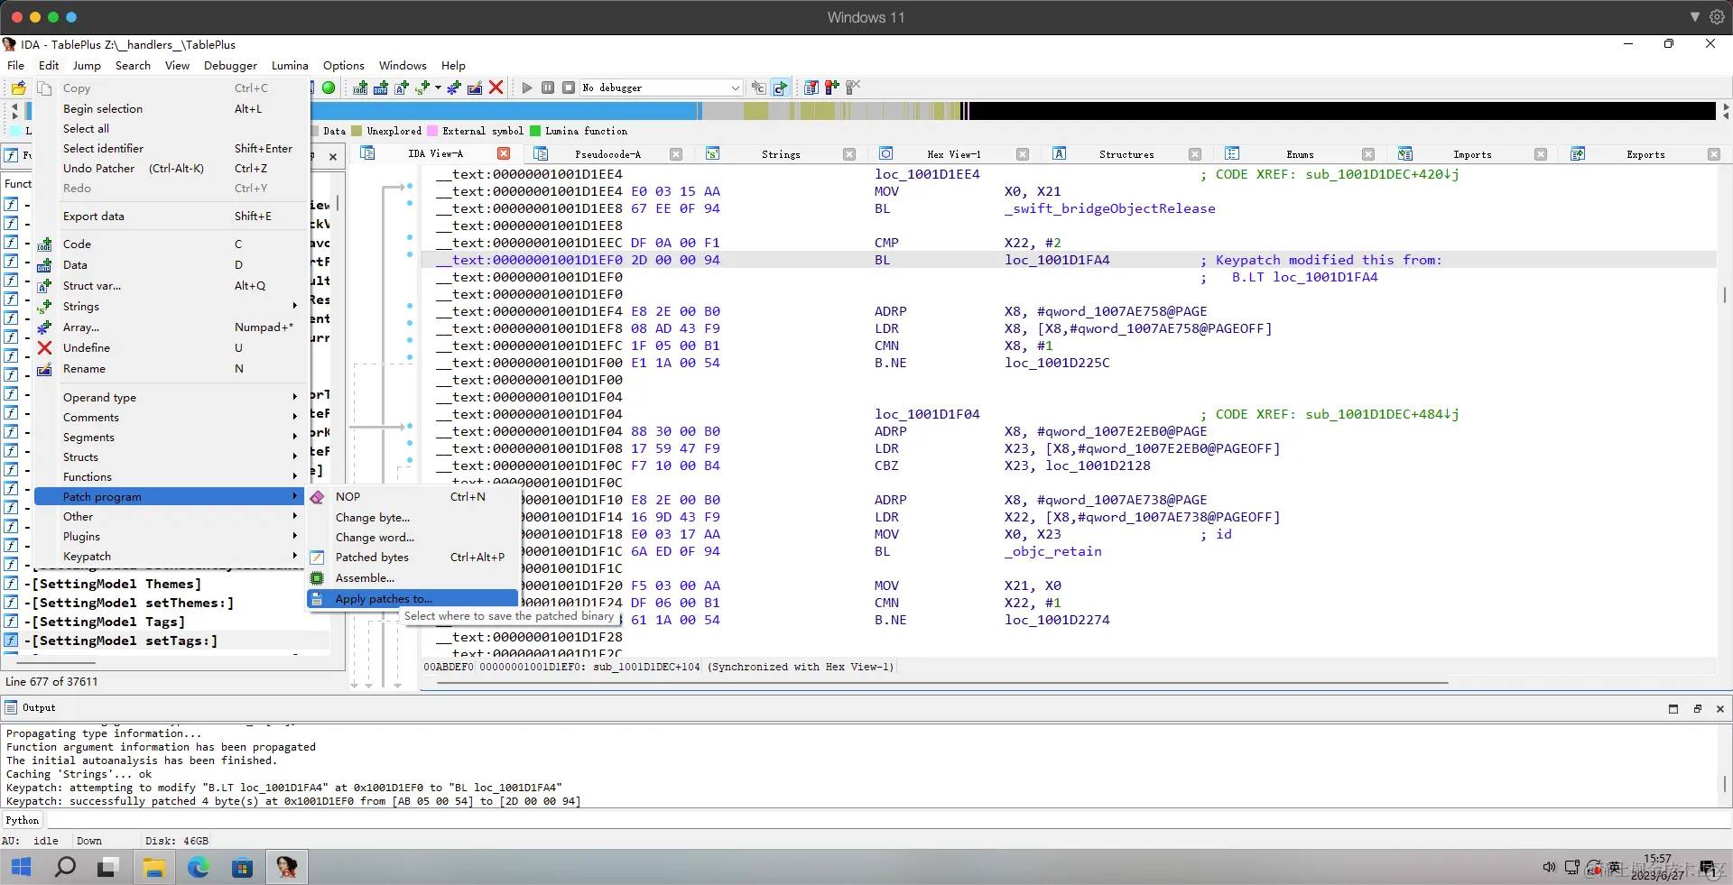Click the create array asterisk toolbar icon
The image size is (1733, 885).
click(454, 88)
